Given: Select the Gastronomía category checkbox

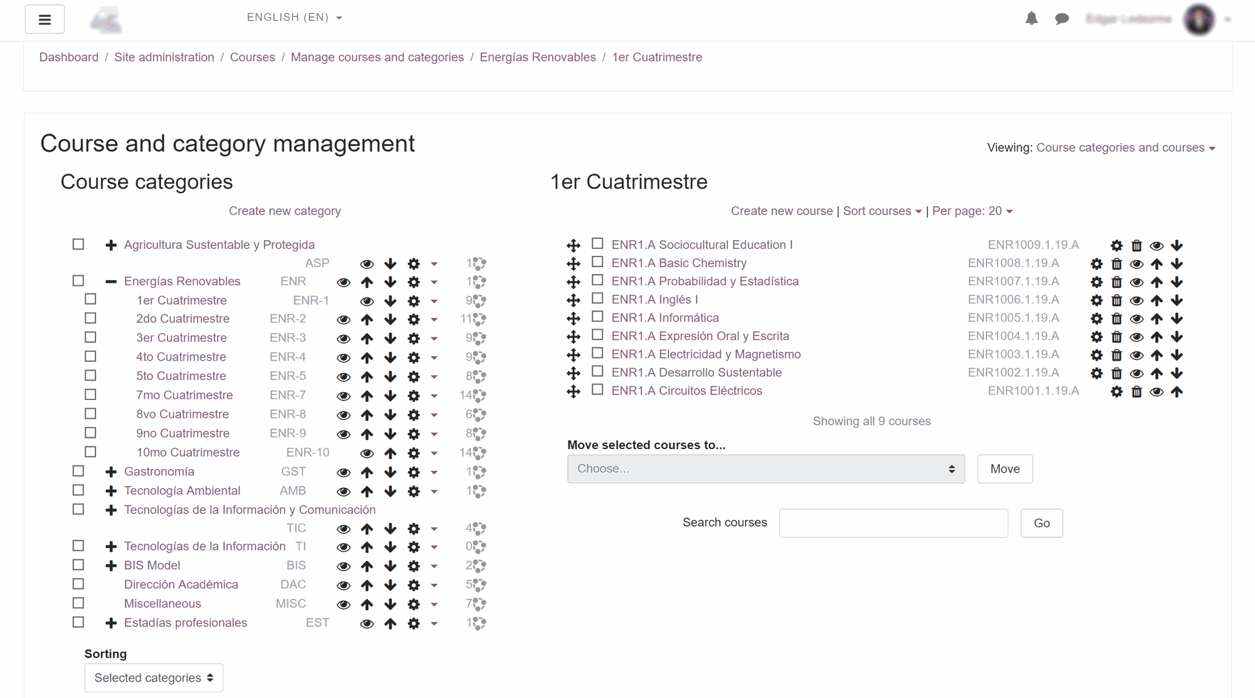Looking at the screenshot, I should click(x=78, y=470).
